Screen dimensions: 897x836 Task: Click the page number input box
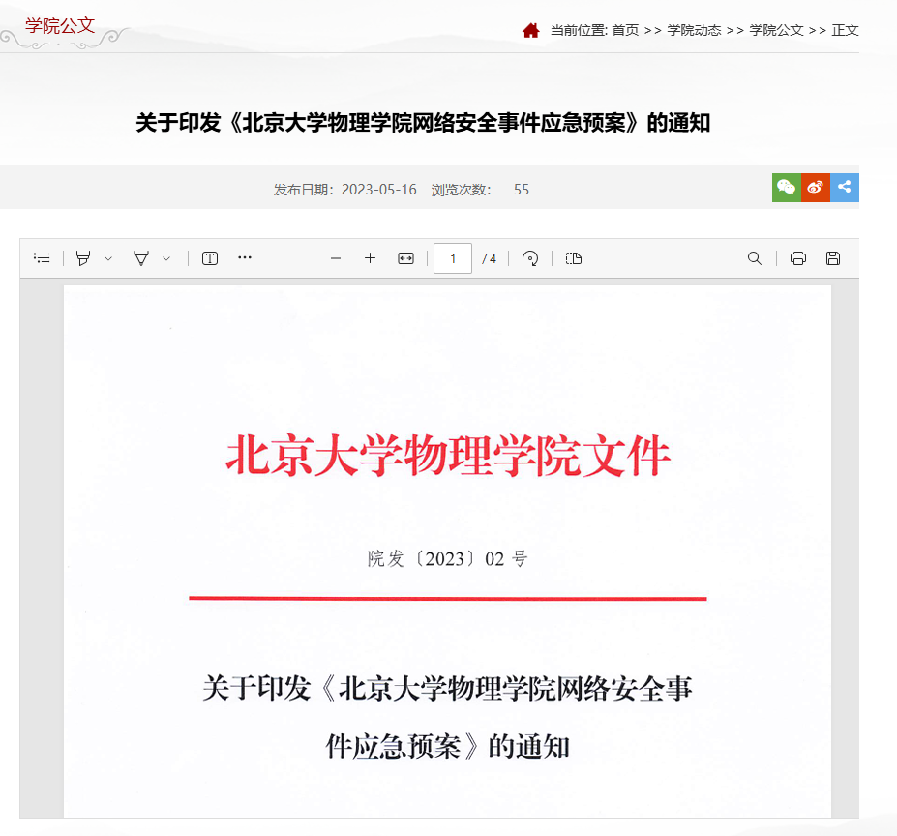tap(453, 258)
